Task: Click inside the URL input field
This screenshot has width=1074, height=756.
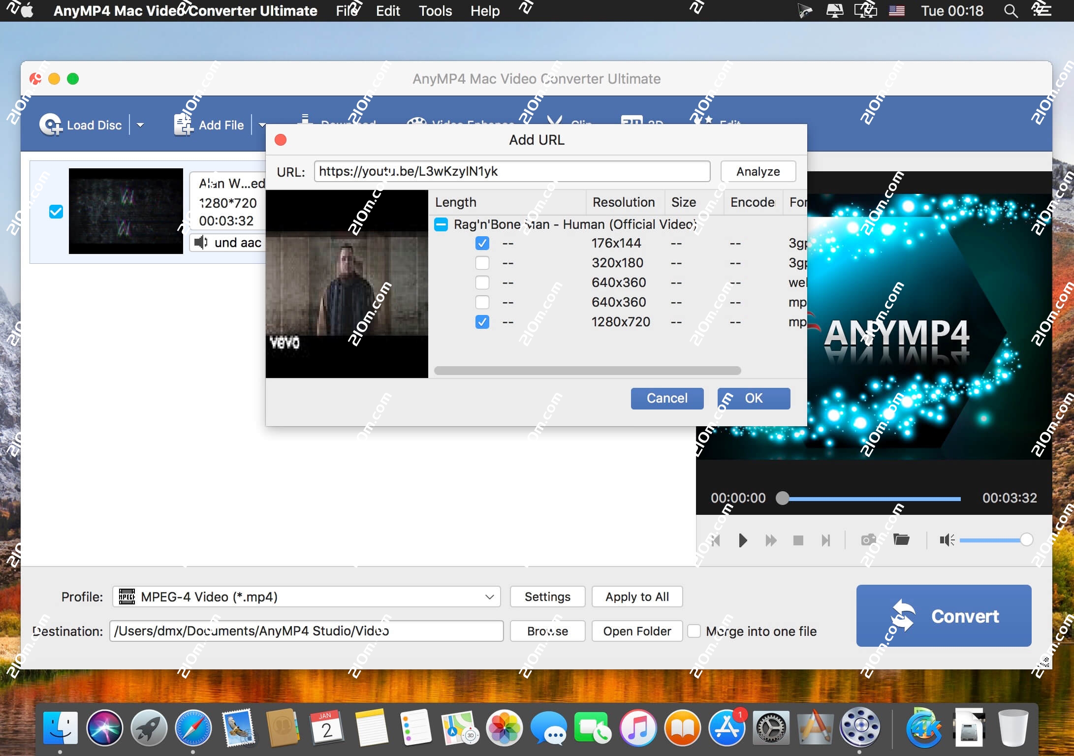Action: (512, 171)
